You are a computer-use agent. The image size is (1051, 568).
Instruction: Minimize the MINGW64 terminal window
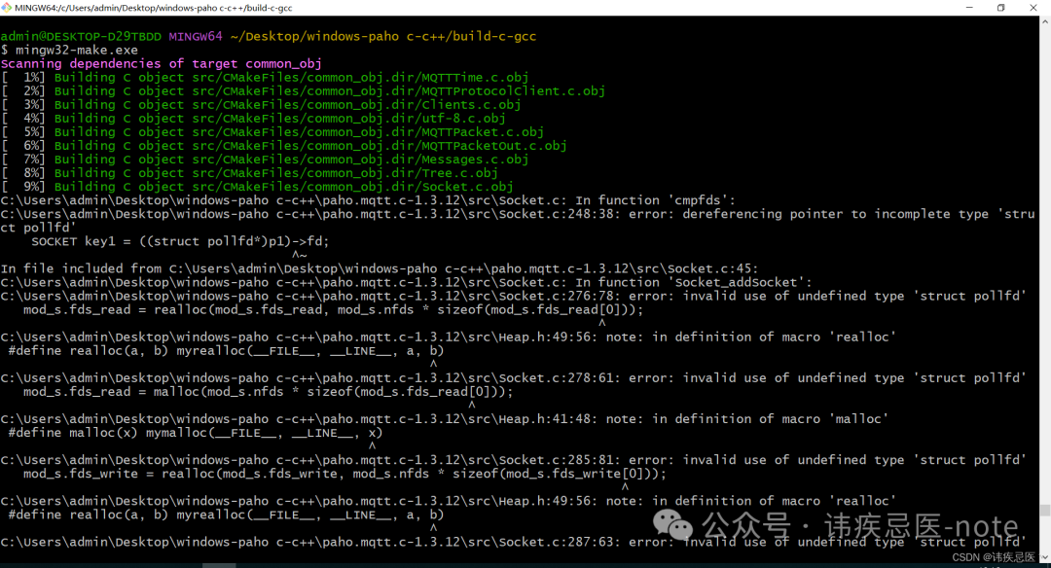pyautogui.click(x=969, y=8)
